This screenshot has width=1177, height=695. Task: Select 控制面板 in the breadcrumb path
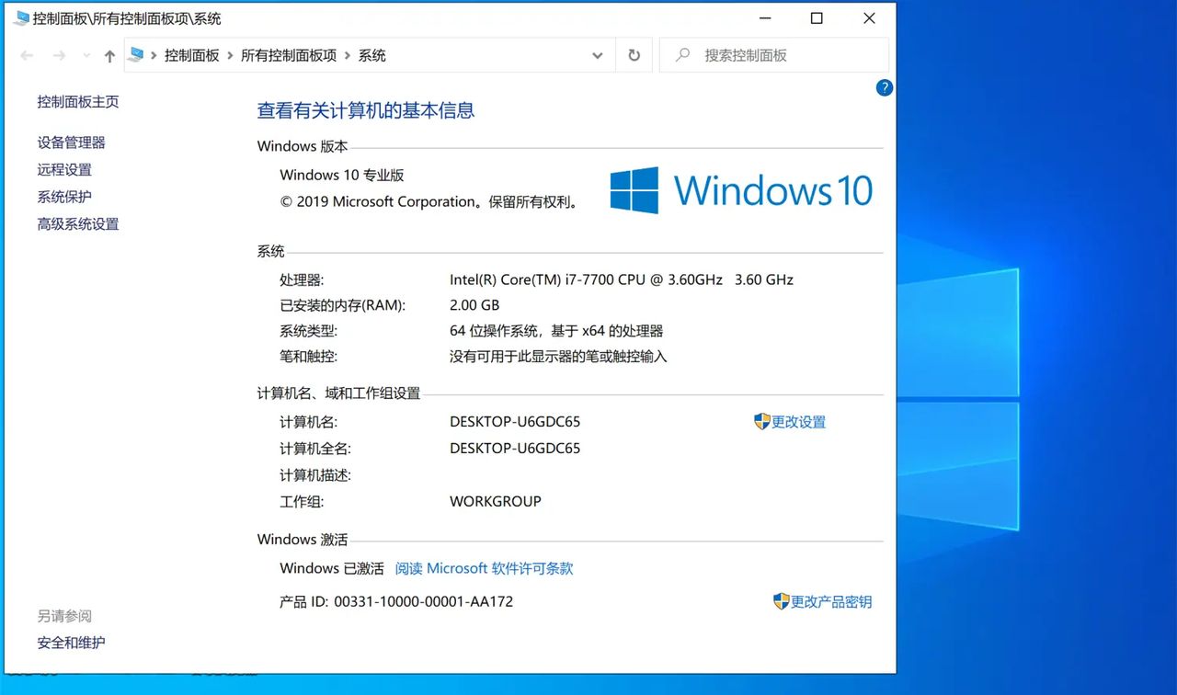coord(191,55)
